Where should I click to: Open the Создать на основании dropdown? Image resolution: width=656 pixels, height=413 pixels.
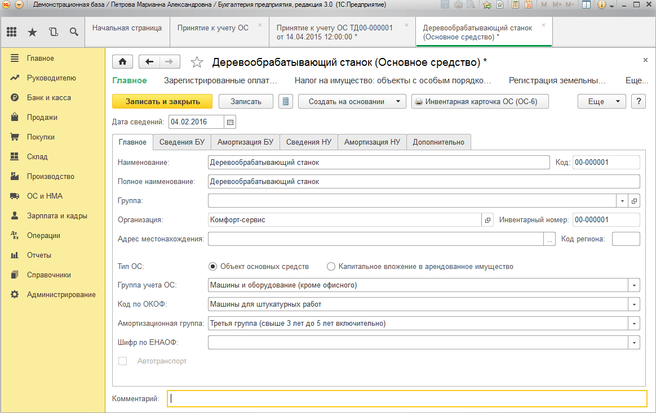click(x=352, y=102)
